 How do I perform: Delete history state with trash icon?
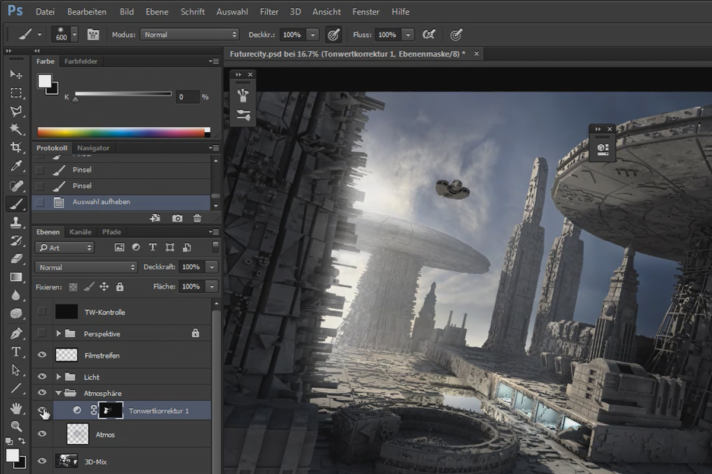(x=197, y=218)
